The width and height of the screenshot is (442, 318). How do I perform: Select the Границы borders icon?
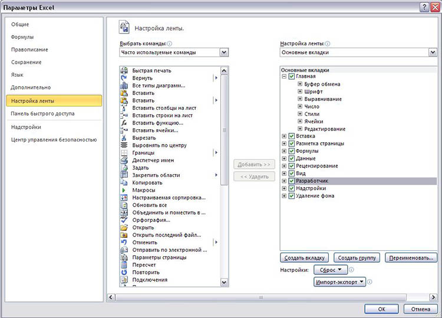(124, 153)
